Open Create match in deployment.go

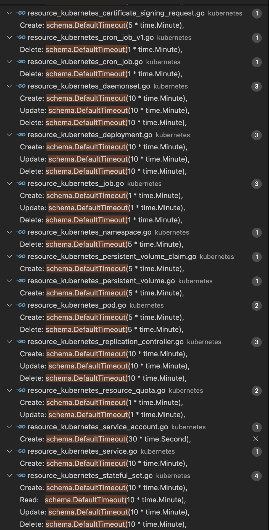(104, 147)
